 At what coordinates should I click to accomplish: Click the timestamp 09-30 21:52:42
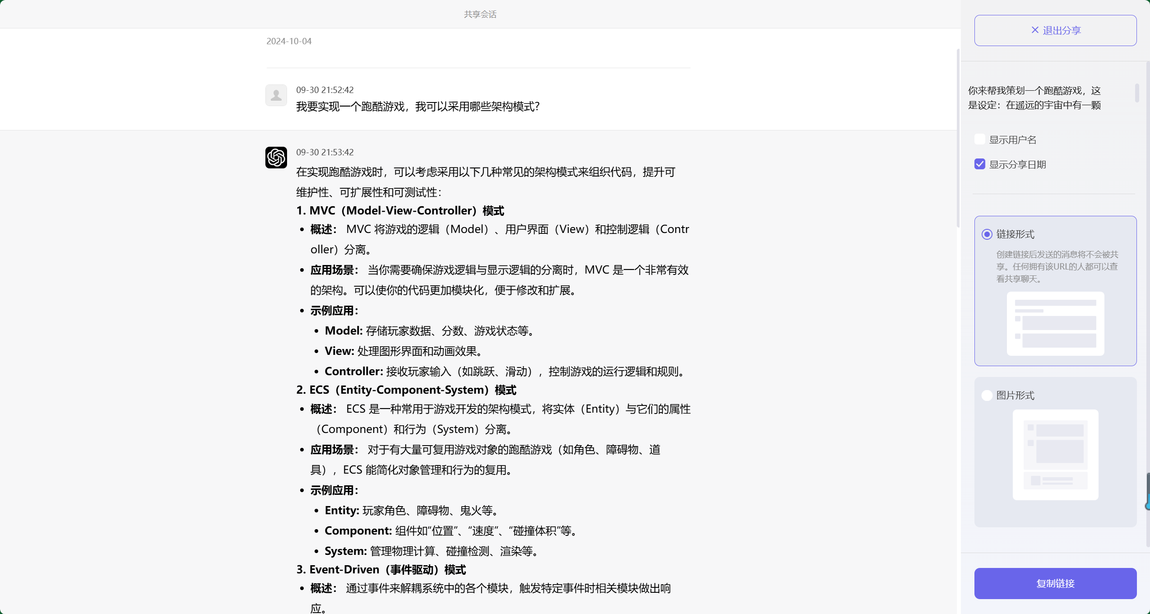[x=325, y=89]
